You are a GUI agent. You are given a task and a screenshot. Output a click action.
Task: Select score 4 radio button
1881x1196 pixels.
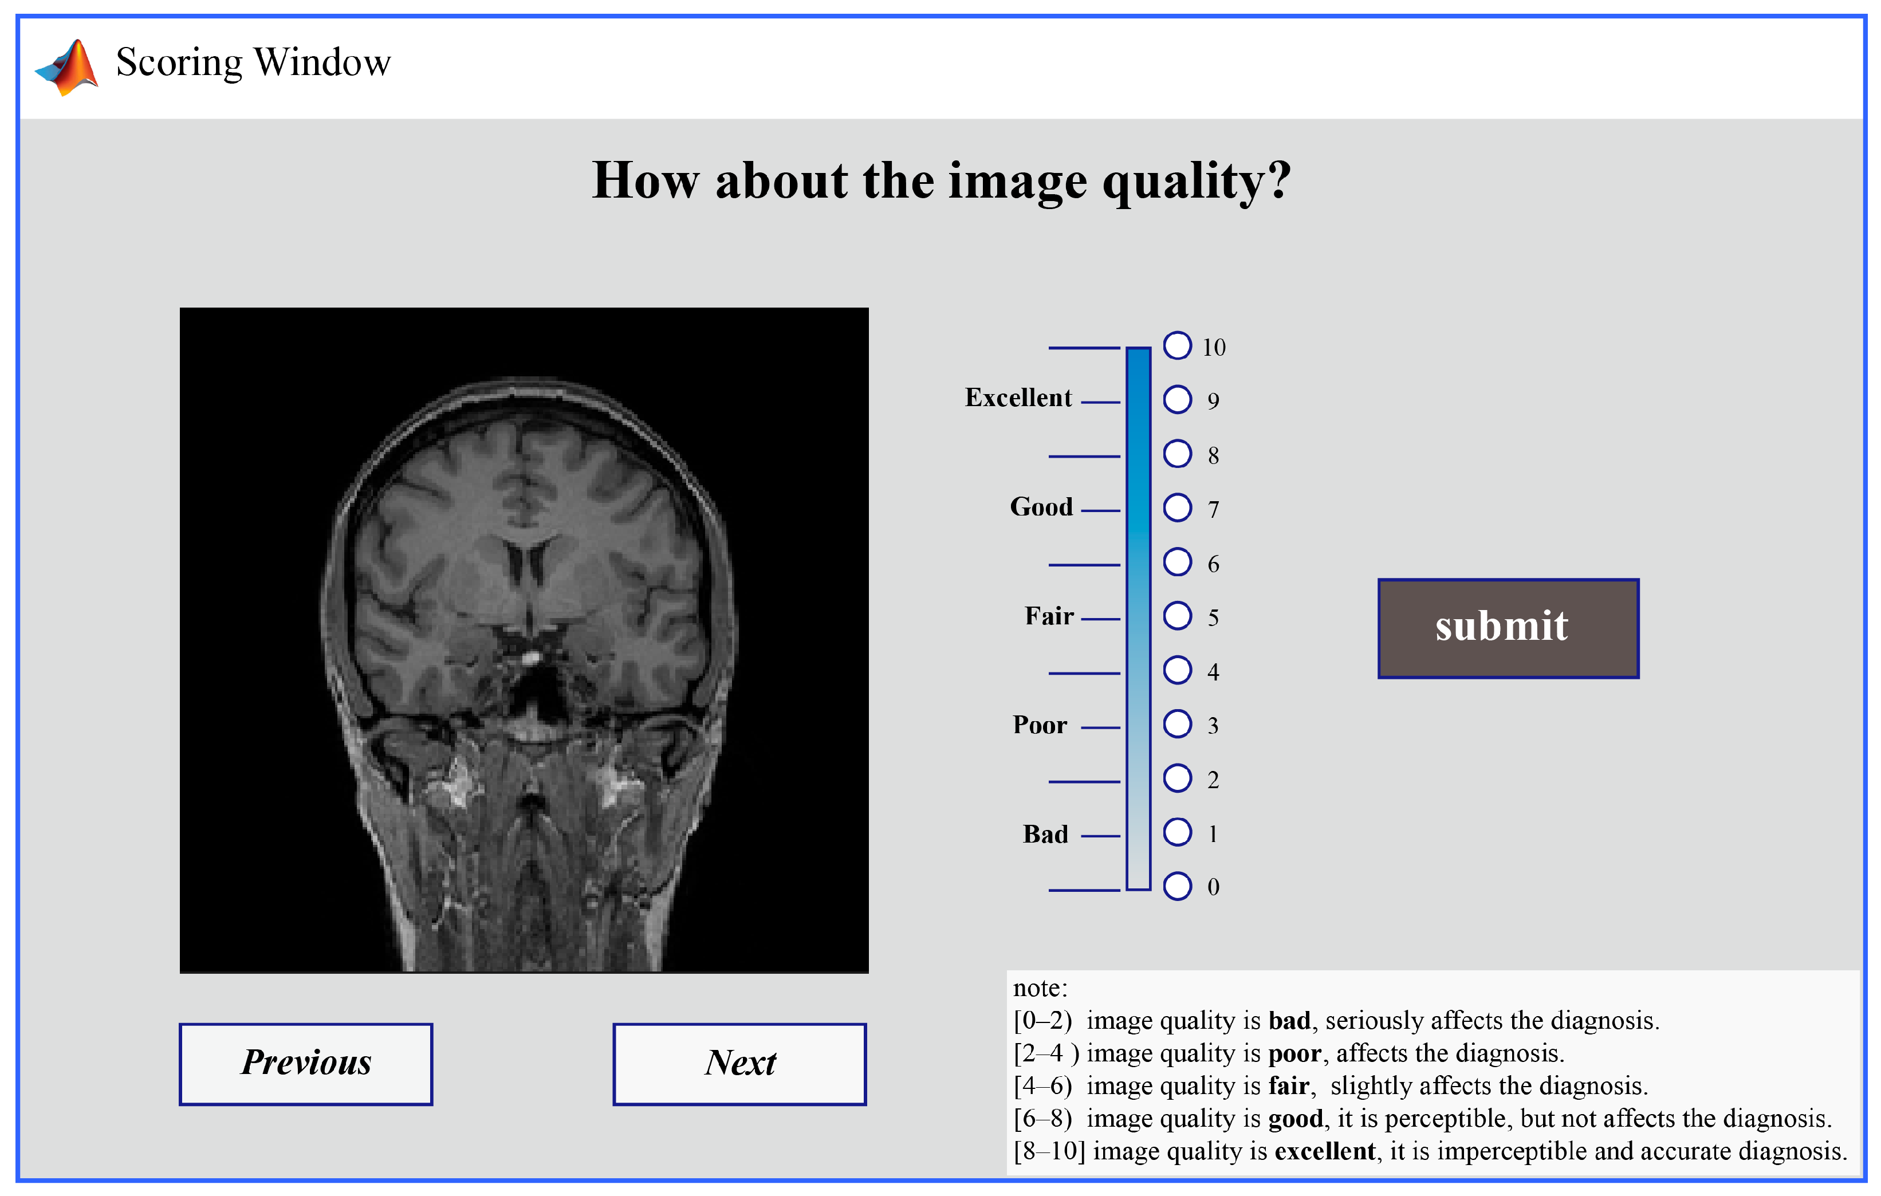[1177, 670]
